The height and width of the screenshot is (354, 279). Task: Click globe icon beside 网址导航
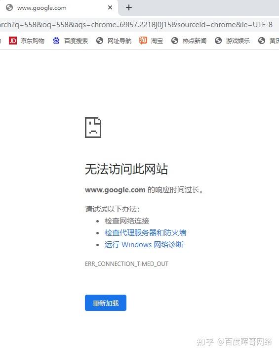(x=100, y=41)
